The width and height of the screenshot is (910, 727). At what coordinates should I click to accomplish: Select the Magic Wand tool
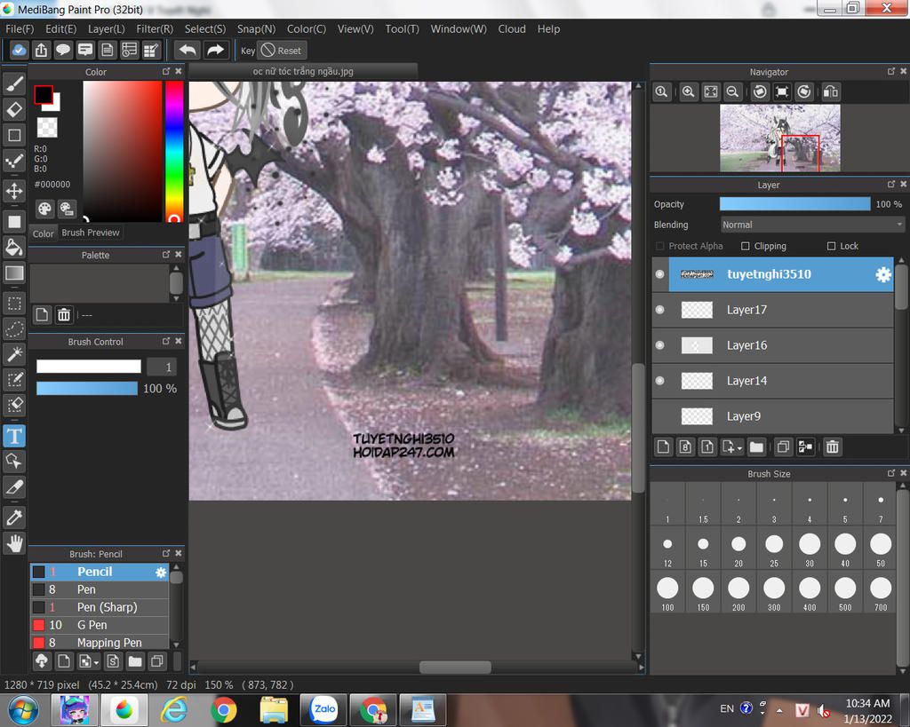click(x=14, y=353)
